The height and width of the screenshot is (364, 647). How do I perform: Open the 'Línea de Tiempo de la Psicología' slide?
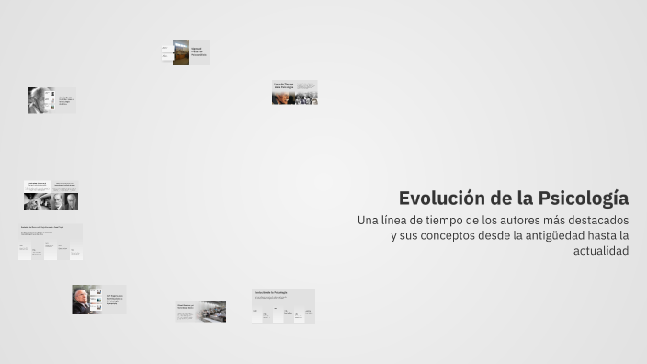(x=295, y=93)
